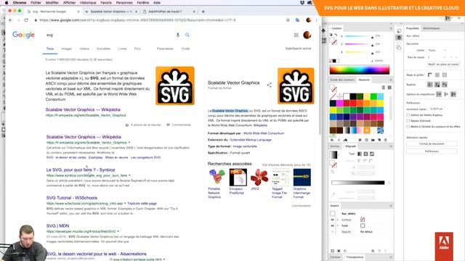This screenshot has width=465, height=261.
Task: Open the Swatches panel options menu
Action: coord(391,80)
